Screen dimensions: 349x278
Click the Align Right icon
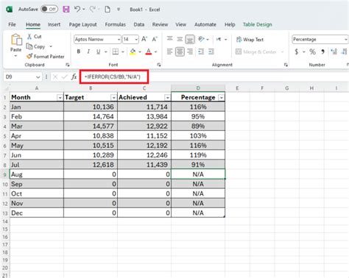(x=190, y=51)
